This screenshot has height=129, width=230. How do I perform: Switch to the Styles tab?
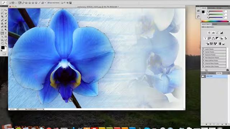(219, 8)
